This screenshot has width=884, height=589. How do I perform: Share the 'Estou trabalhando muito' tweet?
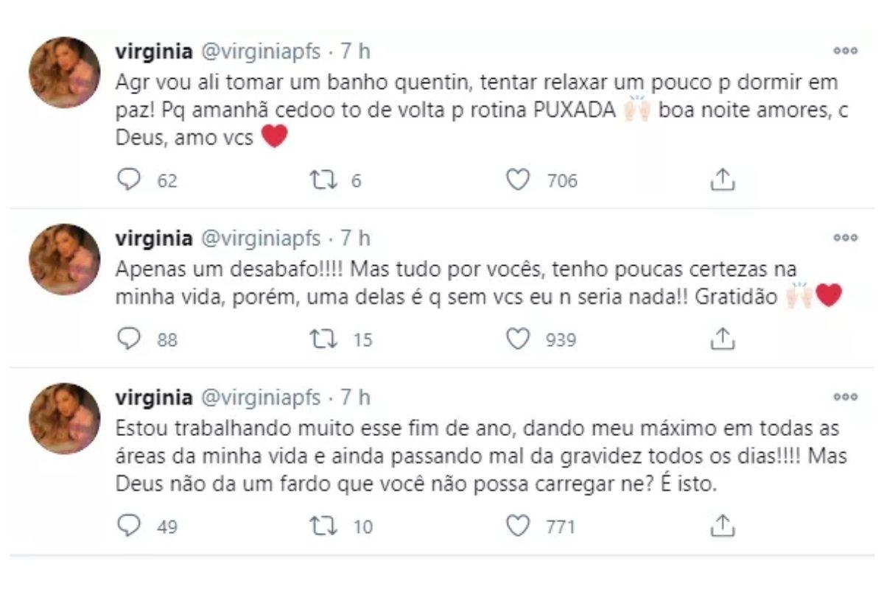pos(723,526)
